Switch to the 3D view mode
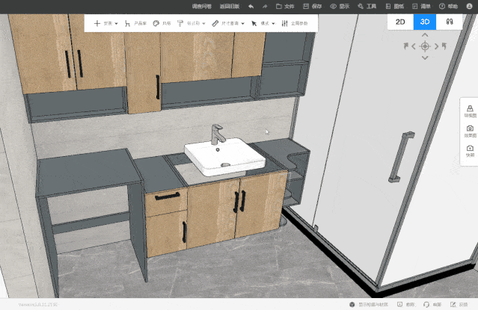The width and height of the screenshot is (478, 310). [x=424, y=22]
